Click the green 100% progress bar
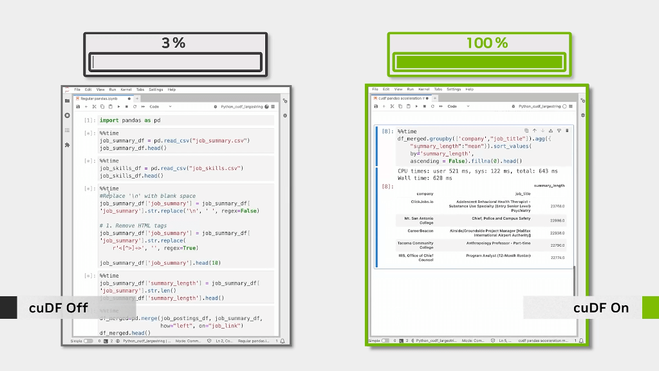The height and width of the screenshot is (371, 659). (x=479, y=62)
